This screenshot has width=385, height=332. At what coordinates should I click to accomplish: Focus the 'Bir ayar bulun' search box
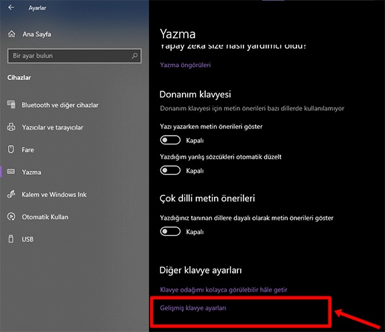coord(74,56)
